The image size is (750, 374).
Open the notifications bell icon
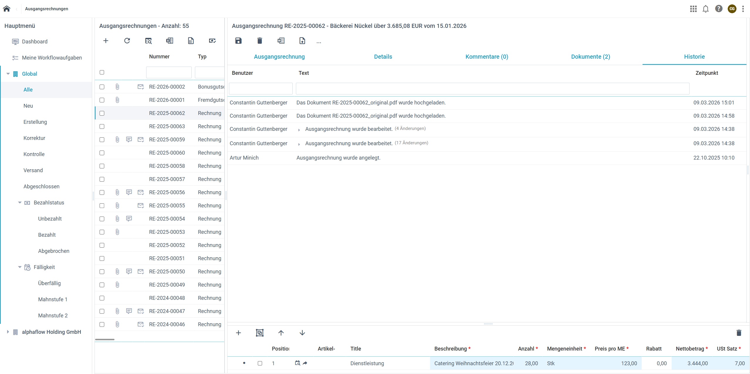(x=706, y=9)
